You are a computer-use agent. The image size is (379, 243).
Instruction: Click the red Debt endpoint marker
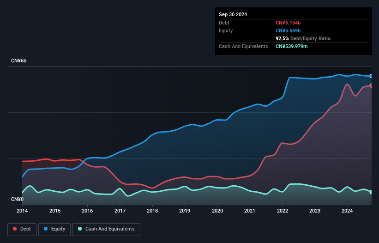pyautogui.click(x=371, y=85)
